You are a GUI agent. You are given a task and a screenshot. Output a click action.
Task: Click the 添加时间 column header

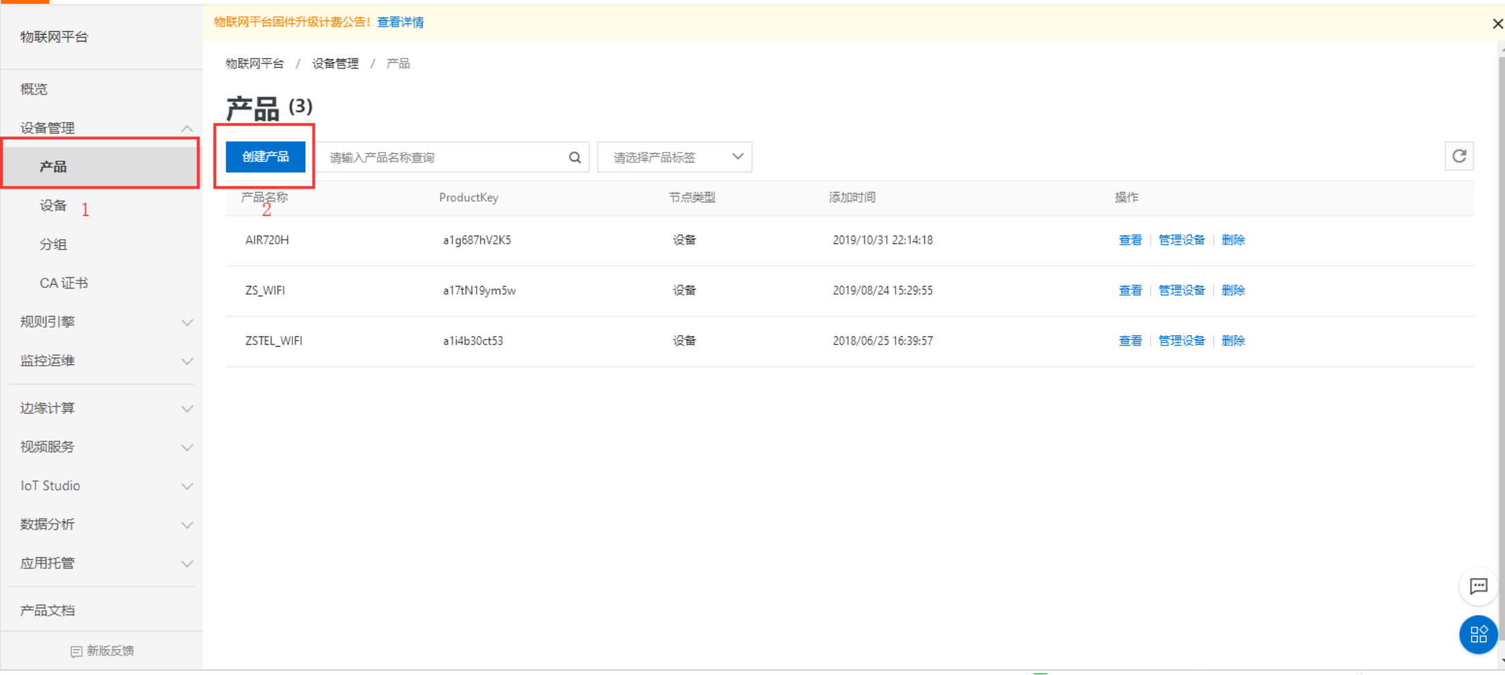pyautogui.click(x=852, y=198)
